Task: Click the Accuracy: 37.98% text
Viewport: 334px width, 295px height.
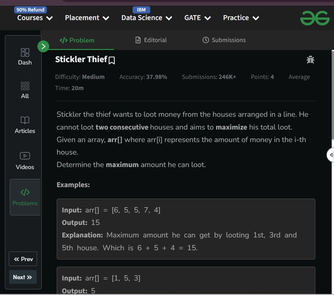Action: click(143, 77)
